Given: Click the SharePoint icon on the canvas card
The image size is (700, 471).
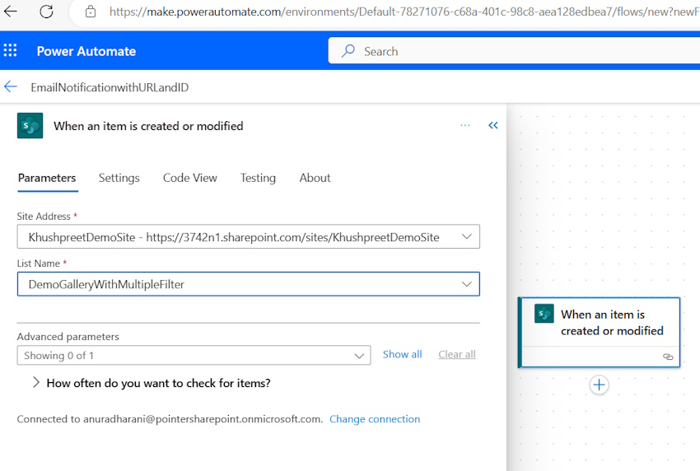Looking at the screenshot, I should (544, 314).
